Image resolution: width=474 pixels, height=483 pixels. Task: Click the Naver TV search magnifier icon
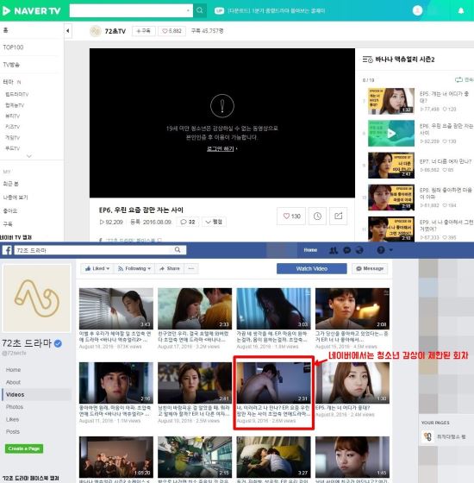[199, 10]
